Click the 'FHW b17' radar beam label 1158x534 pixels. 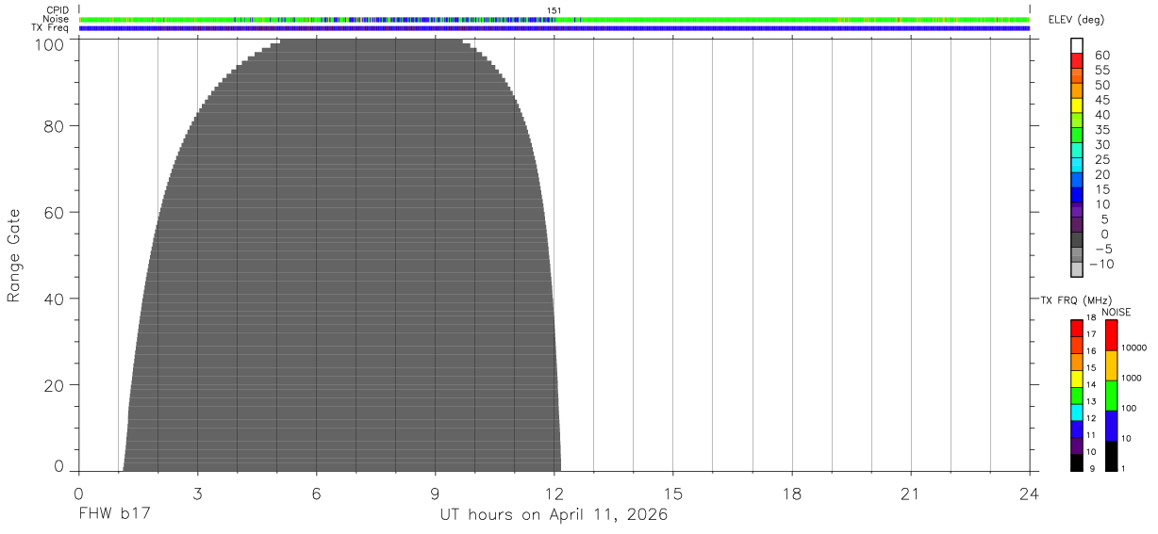coord(114,515)
